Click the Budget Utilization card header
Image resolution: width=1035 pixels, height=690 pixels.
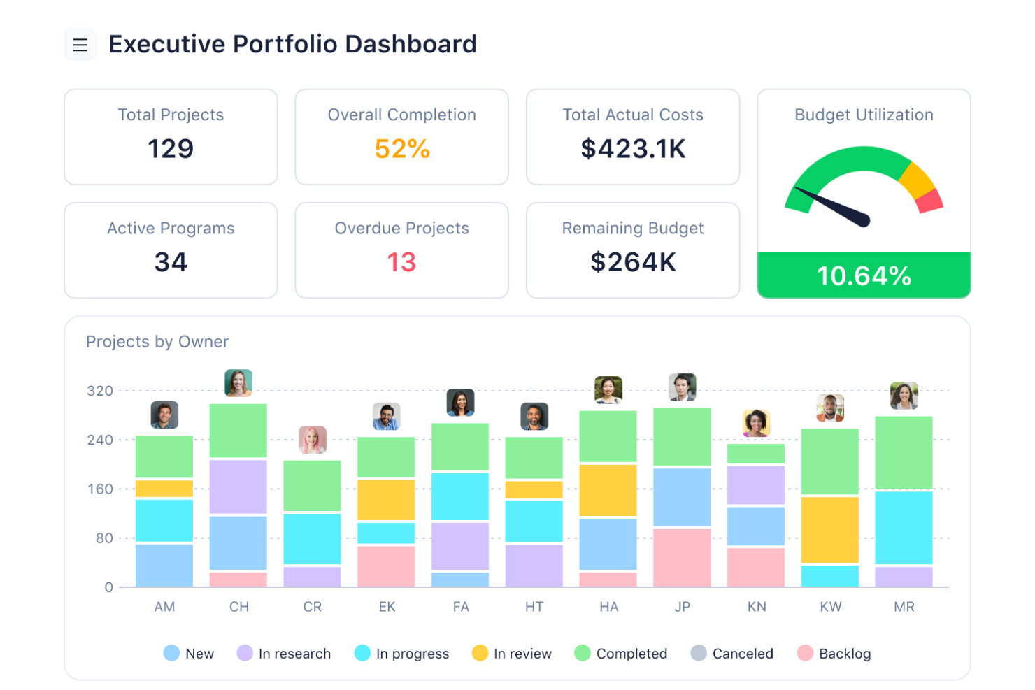click(863, 115)
